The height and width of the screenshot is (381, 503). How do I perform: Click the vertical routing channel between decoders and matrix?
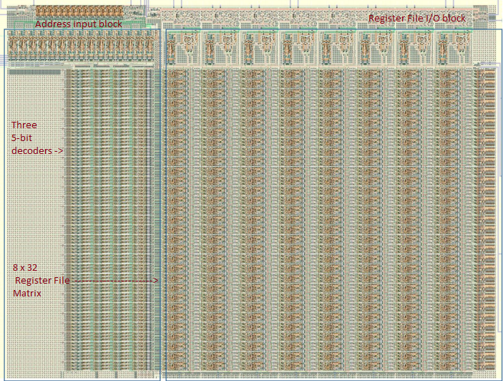click(x=160, y=215)
